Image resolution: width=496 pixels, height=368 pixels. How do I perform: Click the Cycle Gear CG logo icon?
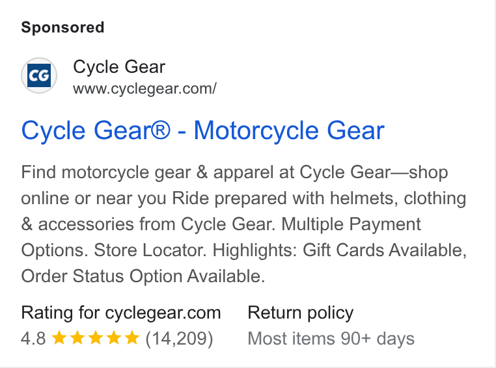[39, 75]
